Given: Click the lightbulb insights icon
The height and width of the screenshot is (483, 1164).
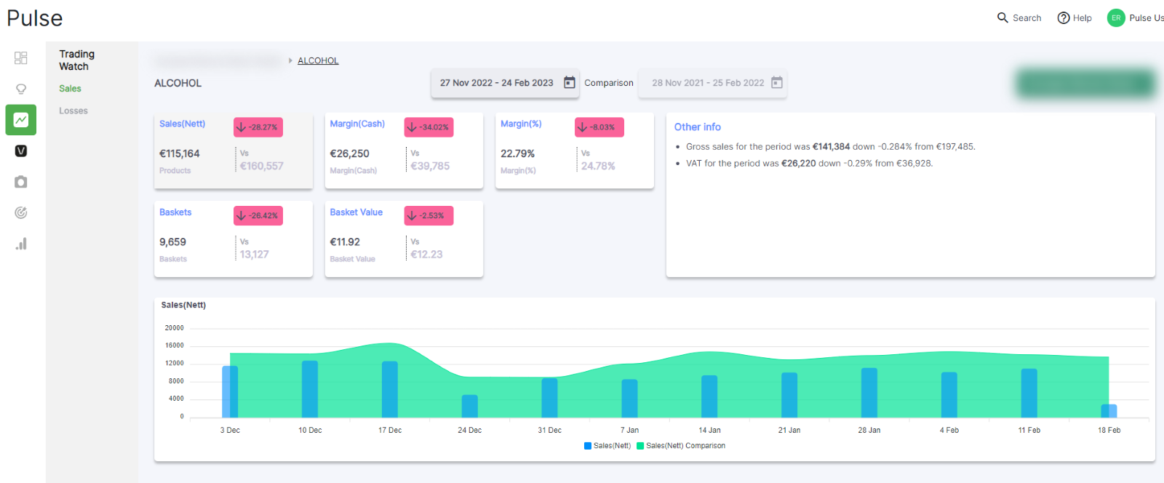Looking at the screenshot, I should pos(21,89).
